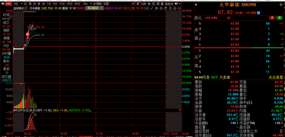Screen dimensions: 285x137
Task: Open the quote panel gear settings icon
Action: pyautogui.click(x=281, y=5)
